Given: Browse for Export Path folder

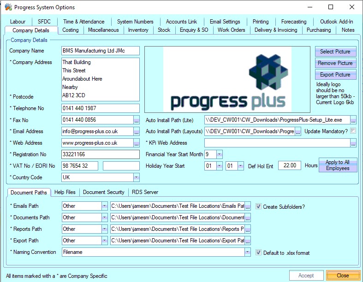Looking at the screenshot, I should tap(248, 241).
